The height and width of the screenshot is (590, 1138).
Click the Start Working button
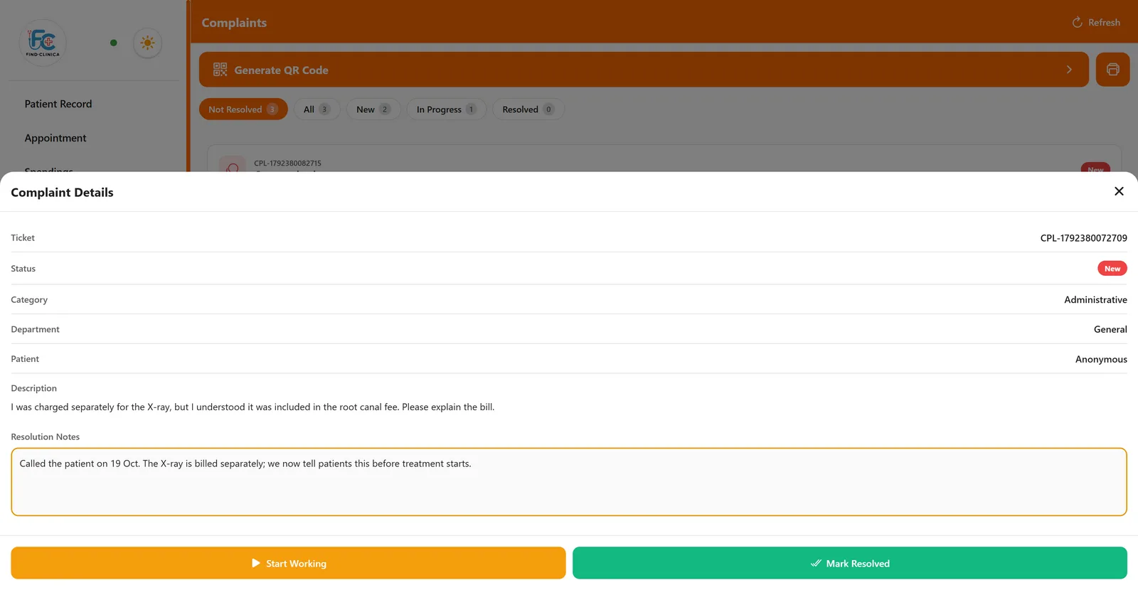[288, 563]
